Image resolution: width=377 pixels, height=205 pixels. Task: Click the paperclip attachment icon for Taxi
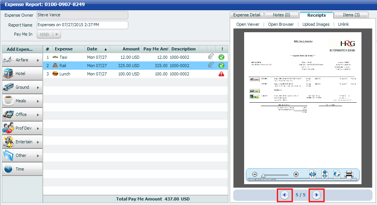(x=211, y=56)
